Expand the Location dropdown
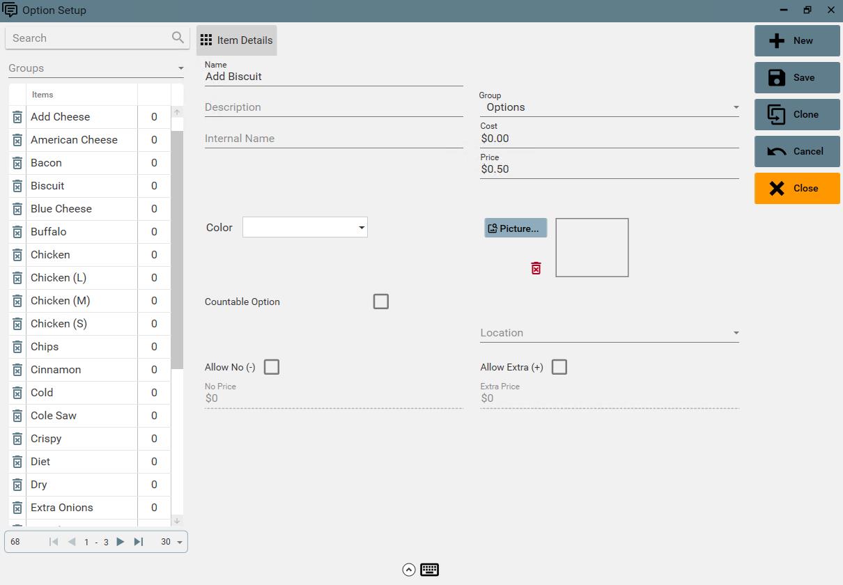The width and height of the screenshot is (843, 585). pyautogui.click(x=610, y=333)
